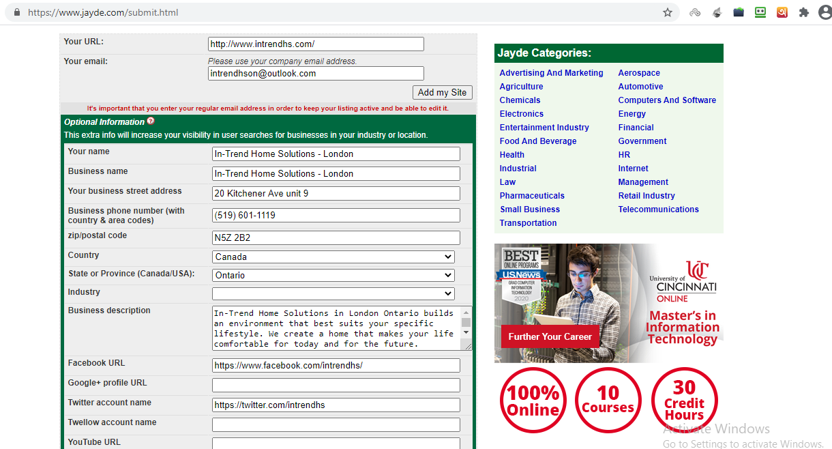Open the Small Business category link
832x449 pixels.
point(530,209)
